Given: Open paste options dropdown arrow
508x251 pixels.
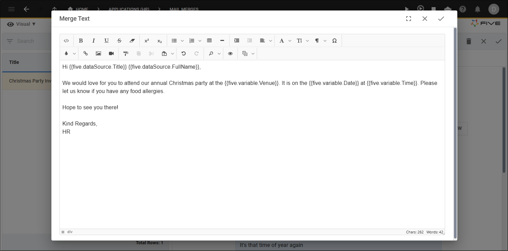Looking at the screenshot, I should [x=172, y=53].
